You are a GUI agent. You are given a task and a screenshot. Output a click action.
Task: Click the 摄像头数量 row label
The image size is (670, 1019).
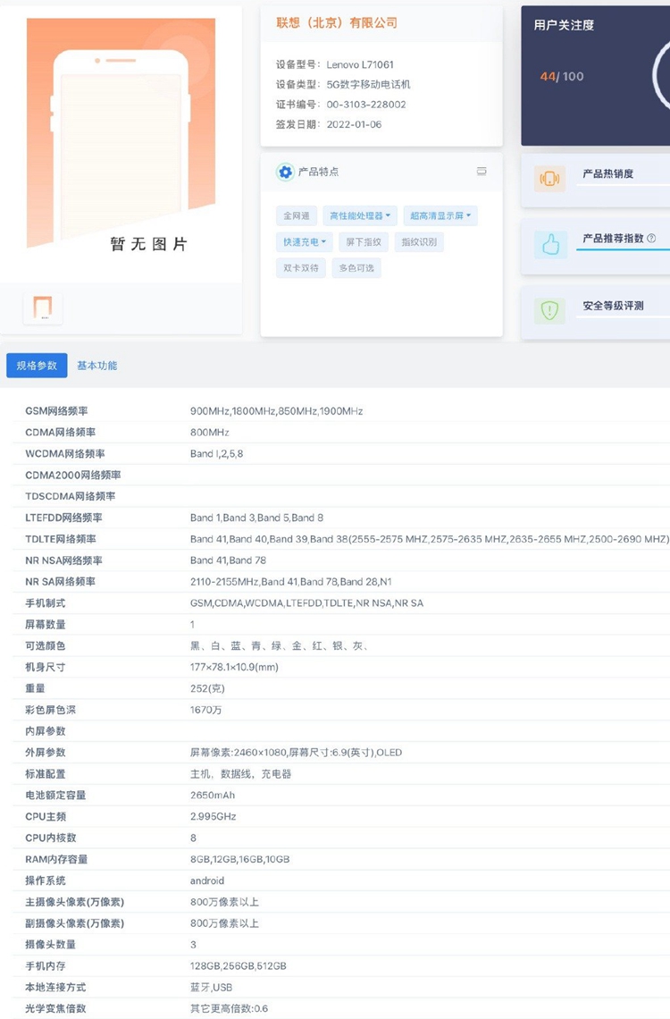pyautogui.click(x=51, y=944)
